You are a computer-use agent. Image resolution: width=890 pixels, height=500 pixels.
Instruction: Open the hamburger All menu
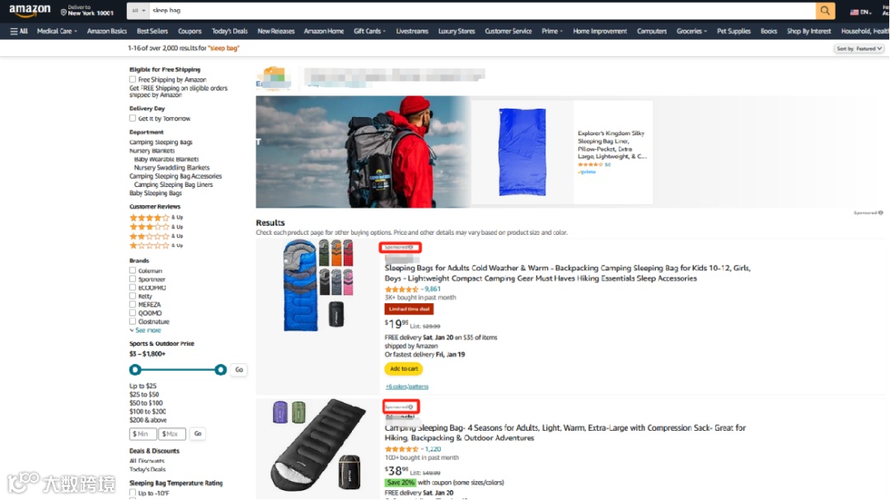click(19, 31)
